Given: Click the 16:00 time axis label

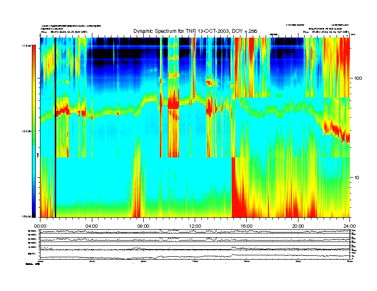Looking at the screenshot, I should pos(247,226).
